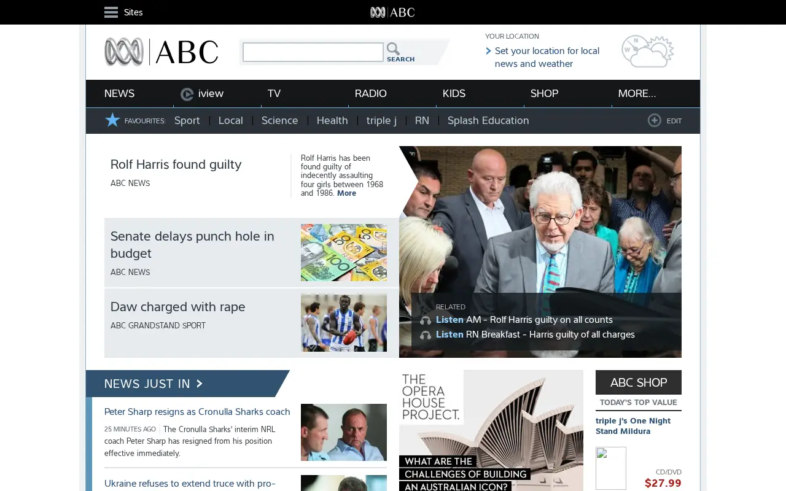
Task: Open the triple j favourite link
Action: pos(381,121)
